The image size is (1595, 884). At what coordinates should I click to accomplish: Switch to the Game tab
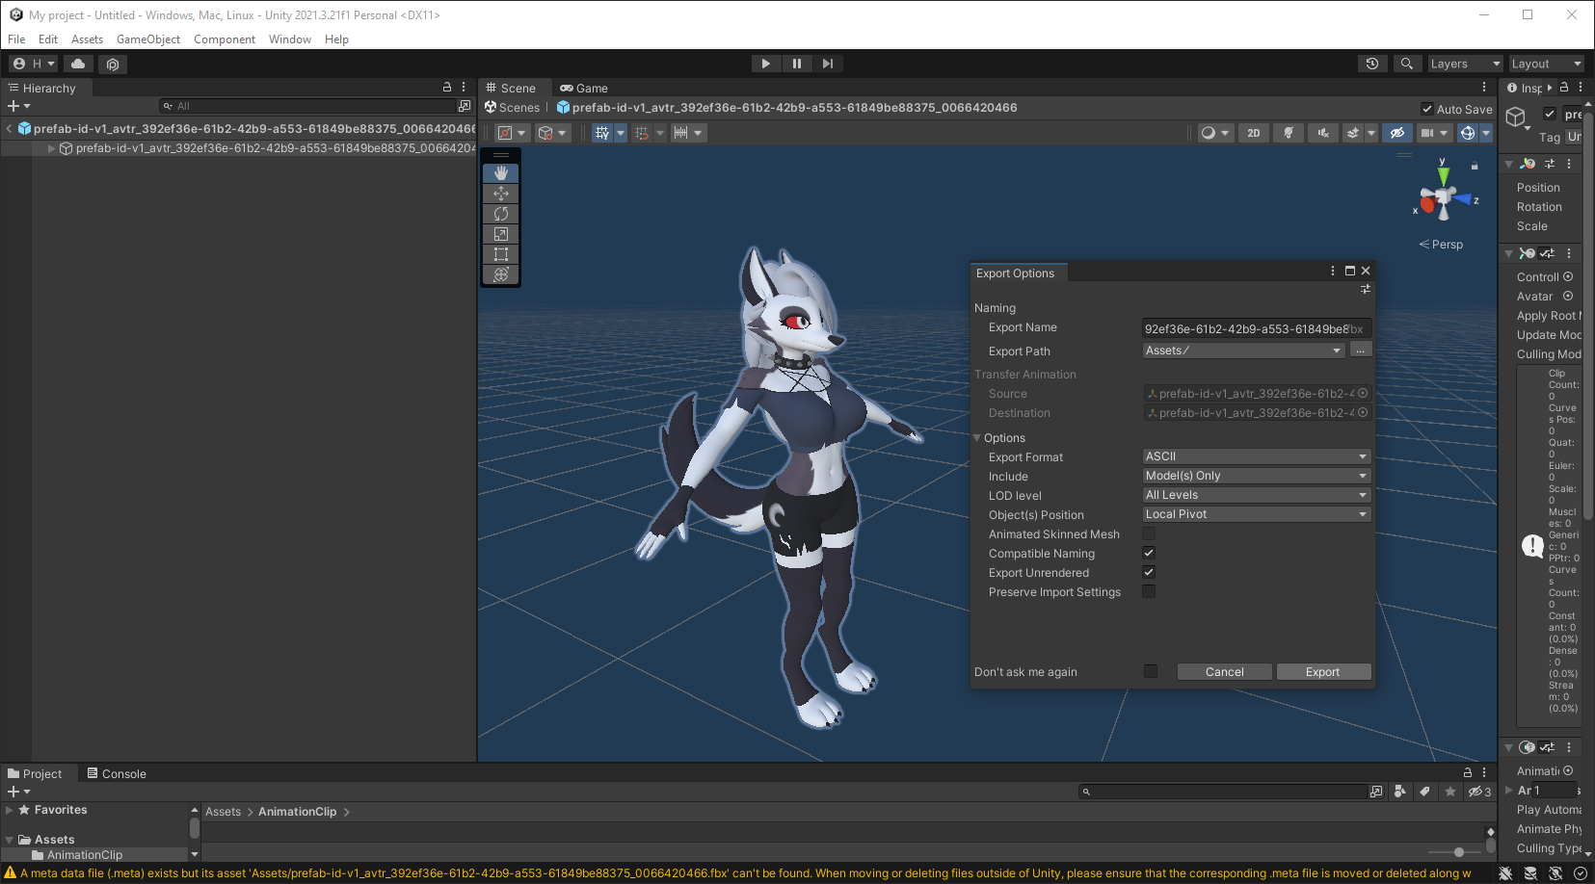coord(584,88)
